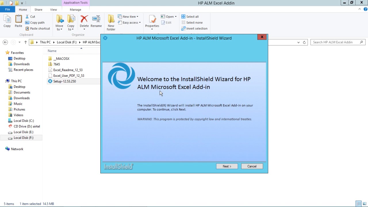The height and width of the screenshot is (207, 368).
Task: Click Cancel in the InstallShield wizard
Action: (252, 166)
